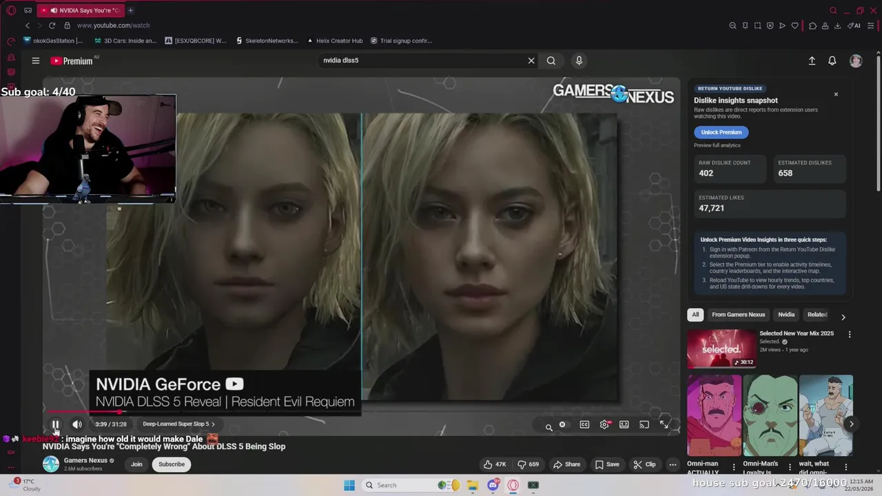Screen dimensions: 882x496
Task: Seek on the red video progress bar
Action: pyautogui.click(x=362, y=412)
